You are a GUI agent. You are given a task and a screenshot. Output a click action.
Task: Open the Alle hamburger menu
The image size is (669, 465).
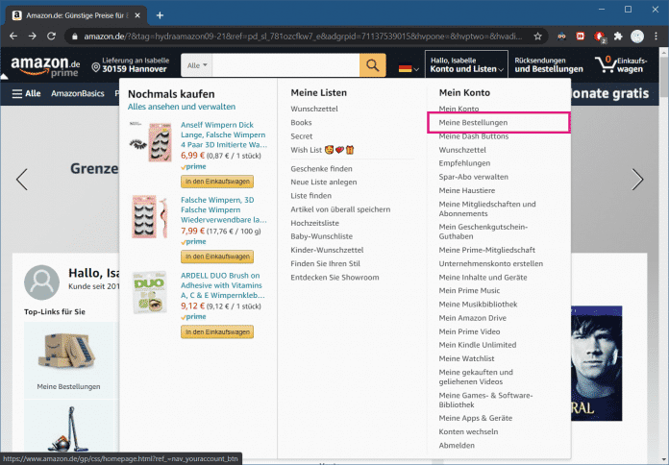tap(26, 93)
